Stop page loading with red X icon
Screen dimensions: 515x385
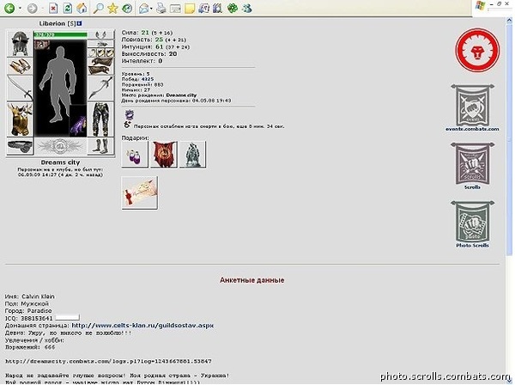(53, 8)
